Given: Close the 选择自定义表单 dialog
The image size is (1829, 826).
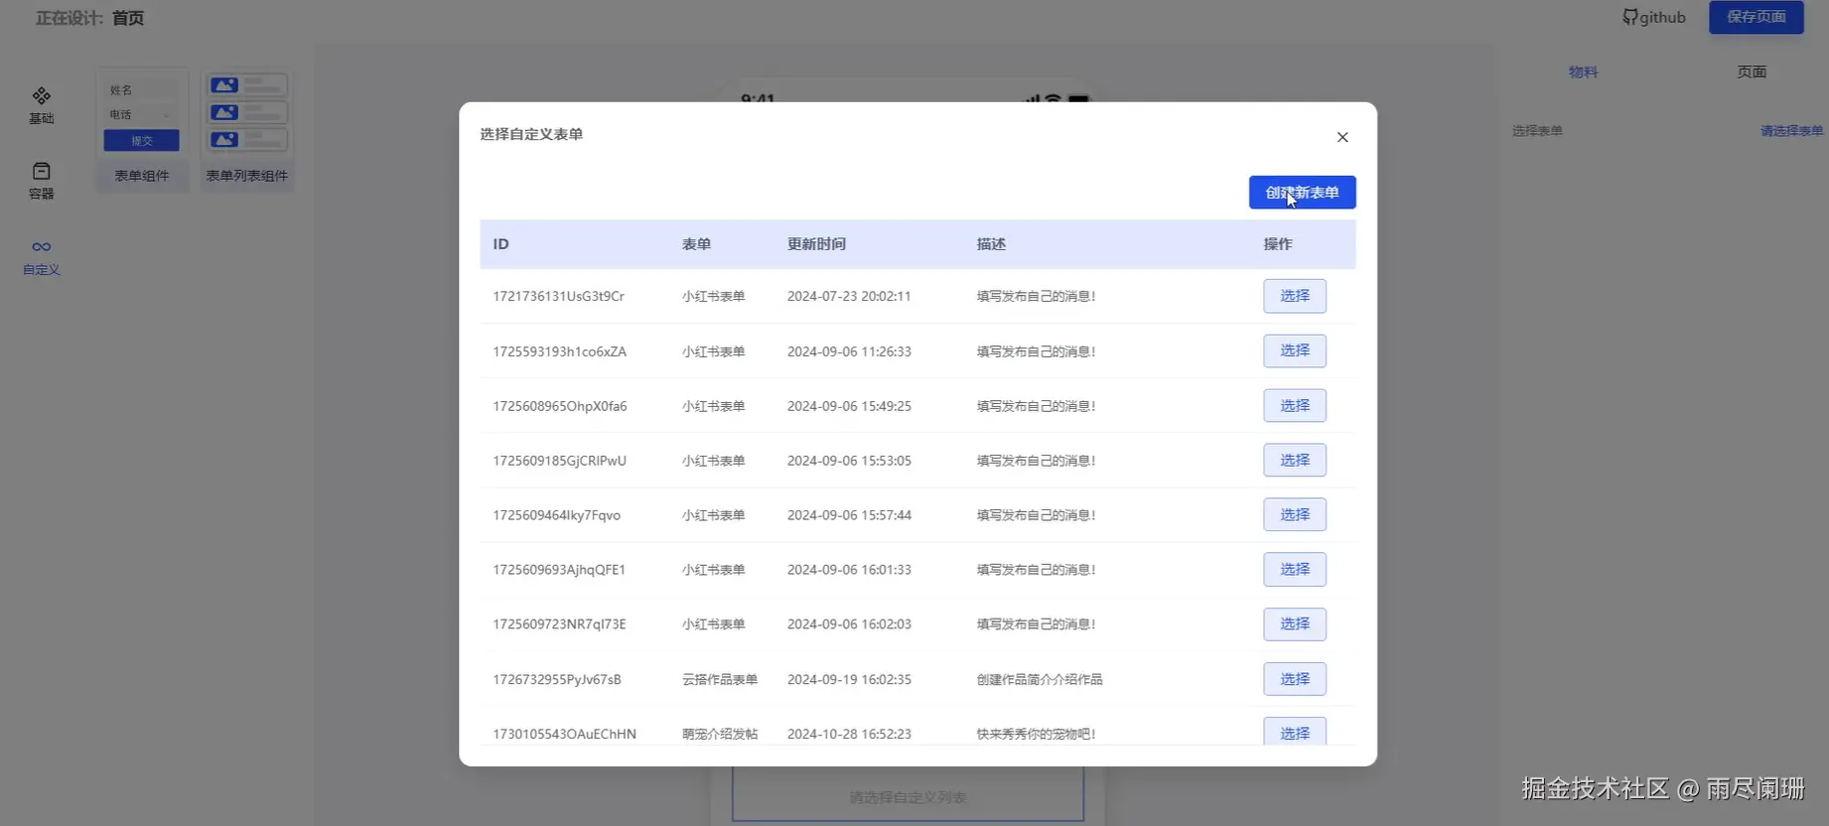Looking at the screenshot, I should (x=1342, y=137).
